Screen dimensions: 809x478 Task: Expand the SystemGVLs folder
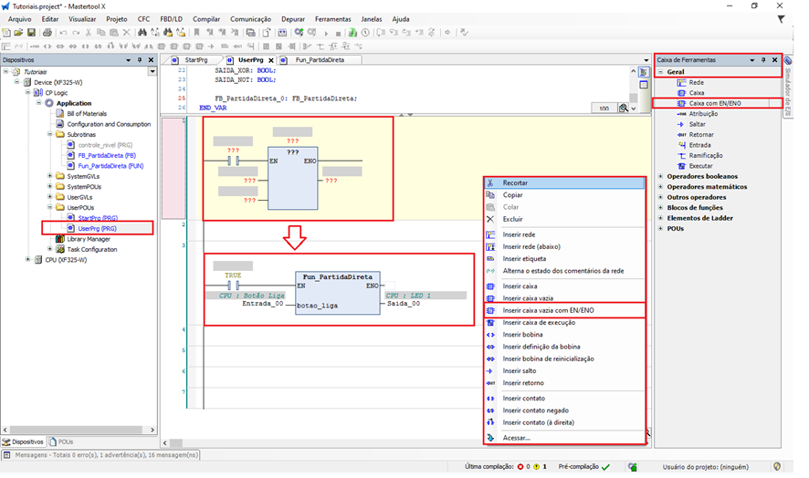pos(49,176)
